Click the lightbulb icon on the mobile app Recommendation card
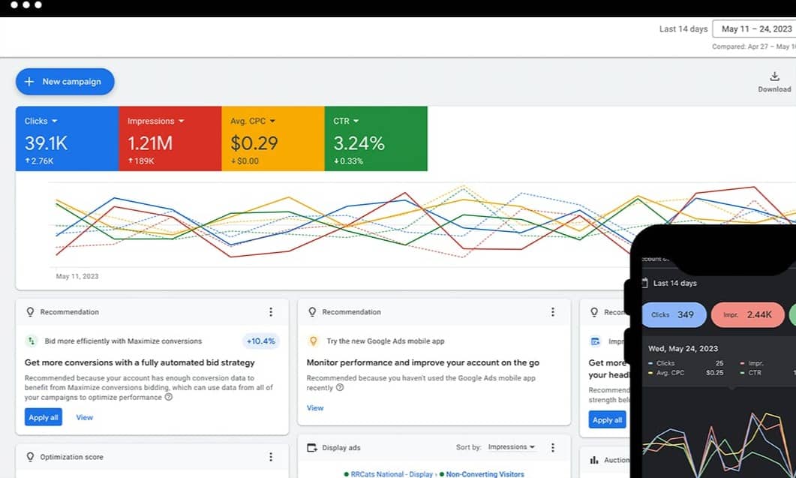The image size is (796, 478). (312, 312)
